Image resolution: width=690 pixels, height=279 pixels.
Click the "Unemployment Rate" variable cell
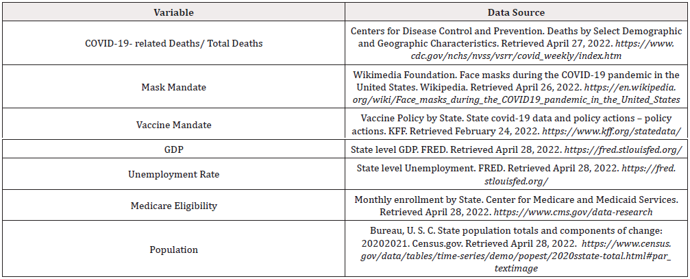[x=173, y=174]
